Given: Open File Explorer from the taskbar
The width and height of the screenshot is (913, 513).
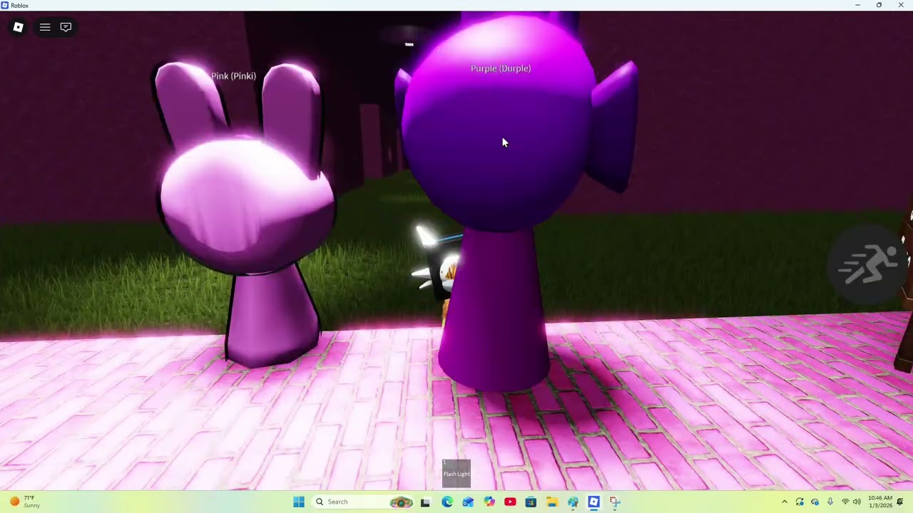Looking at the screenshot, I should click(552, 502).
